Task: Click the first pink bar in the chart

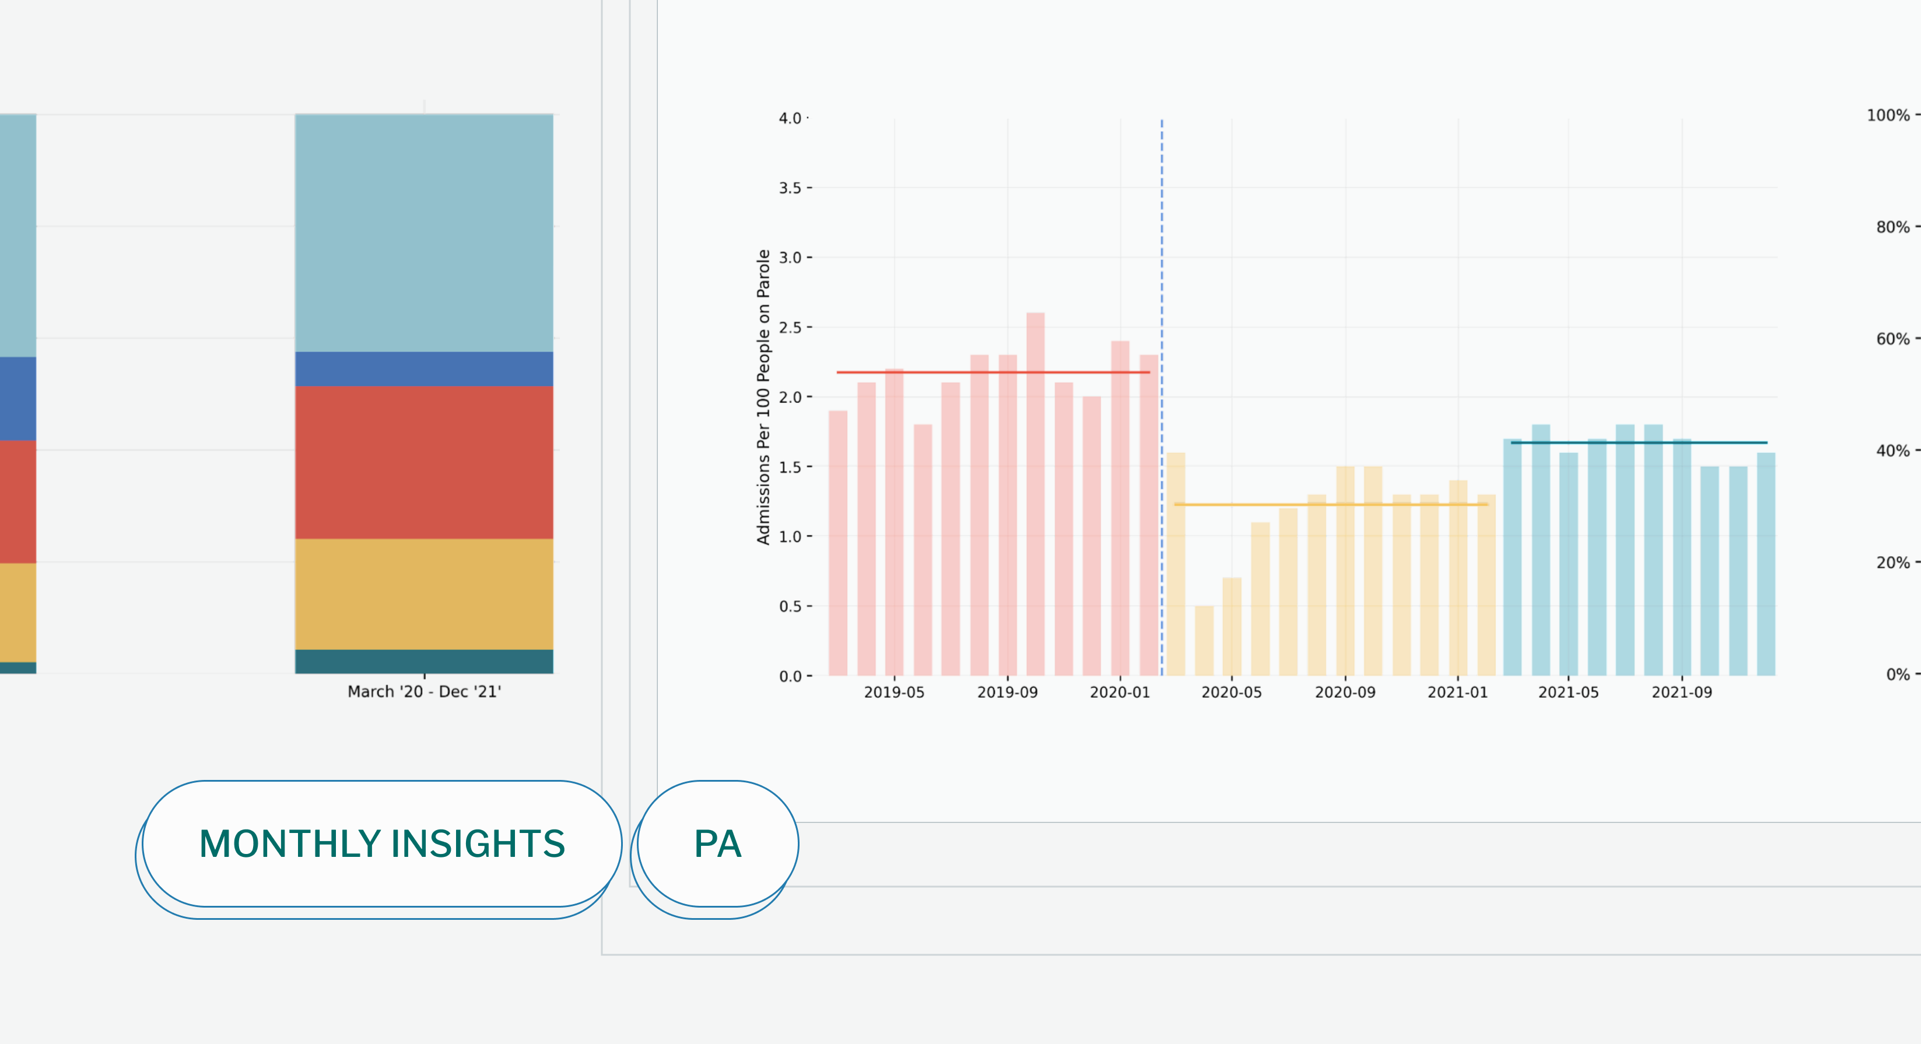Action: click(837, 543)
